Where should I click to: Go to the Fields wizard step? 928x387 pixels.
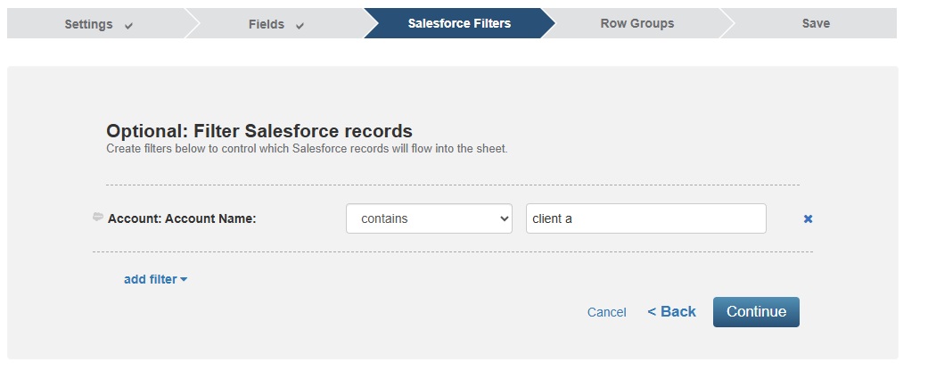point(275,24)
